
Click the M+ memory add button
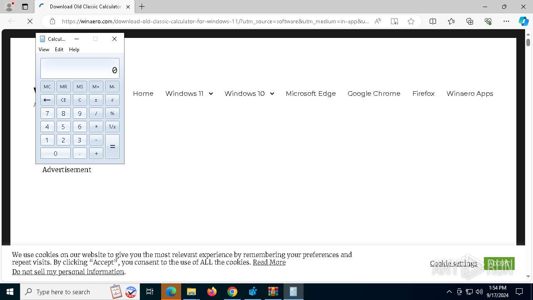pos(96,87)
